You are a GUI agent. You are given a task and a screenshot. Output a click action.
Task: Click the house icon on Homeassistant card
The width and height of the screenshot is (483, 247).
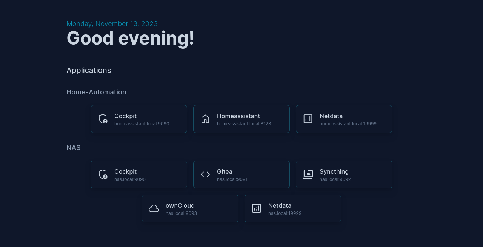(205, 119)
